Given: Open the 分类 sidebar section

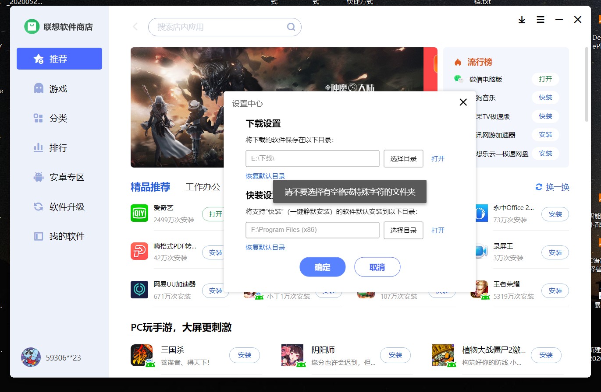Looking at the screenshot, I should [59, 118].
